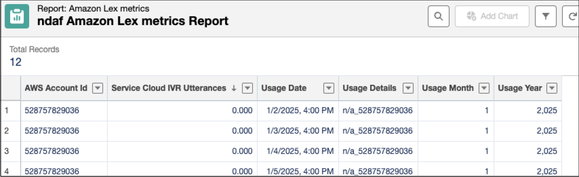
Task: Click the 2,025 usage year in row 1
Action: 547,111
